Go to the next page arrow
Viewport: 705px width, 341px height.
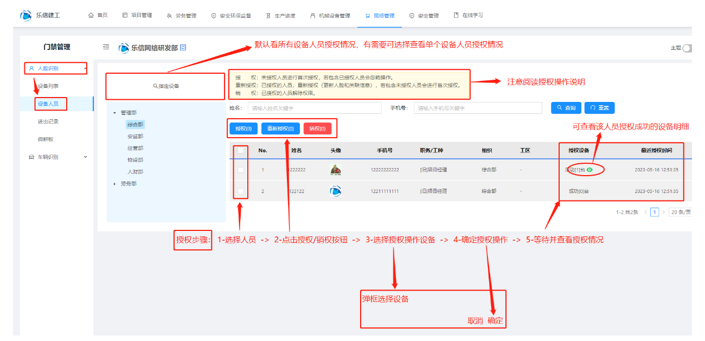point(663,212)
